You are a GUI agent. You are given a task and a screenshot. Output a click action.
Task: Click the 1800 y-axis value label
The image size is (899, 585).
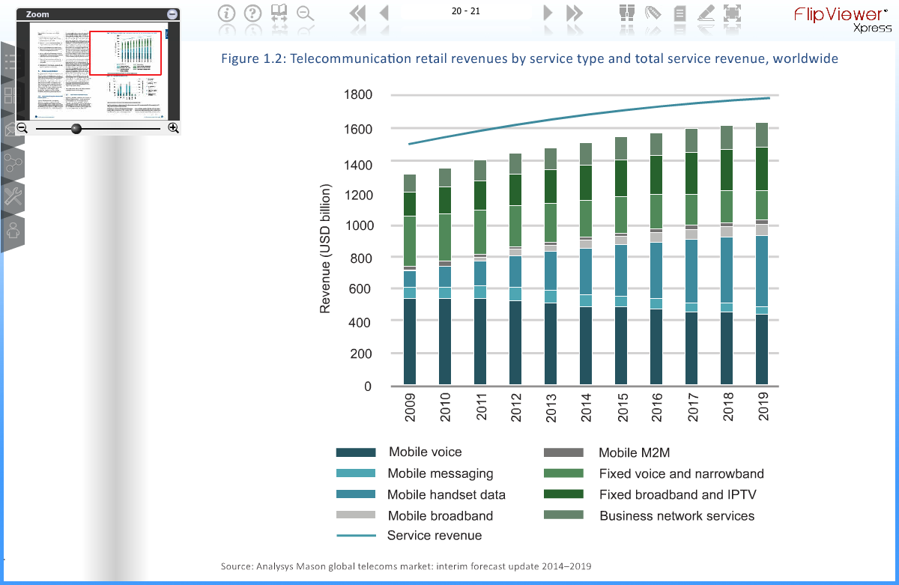click(x=357, y=94)
